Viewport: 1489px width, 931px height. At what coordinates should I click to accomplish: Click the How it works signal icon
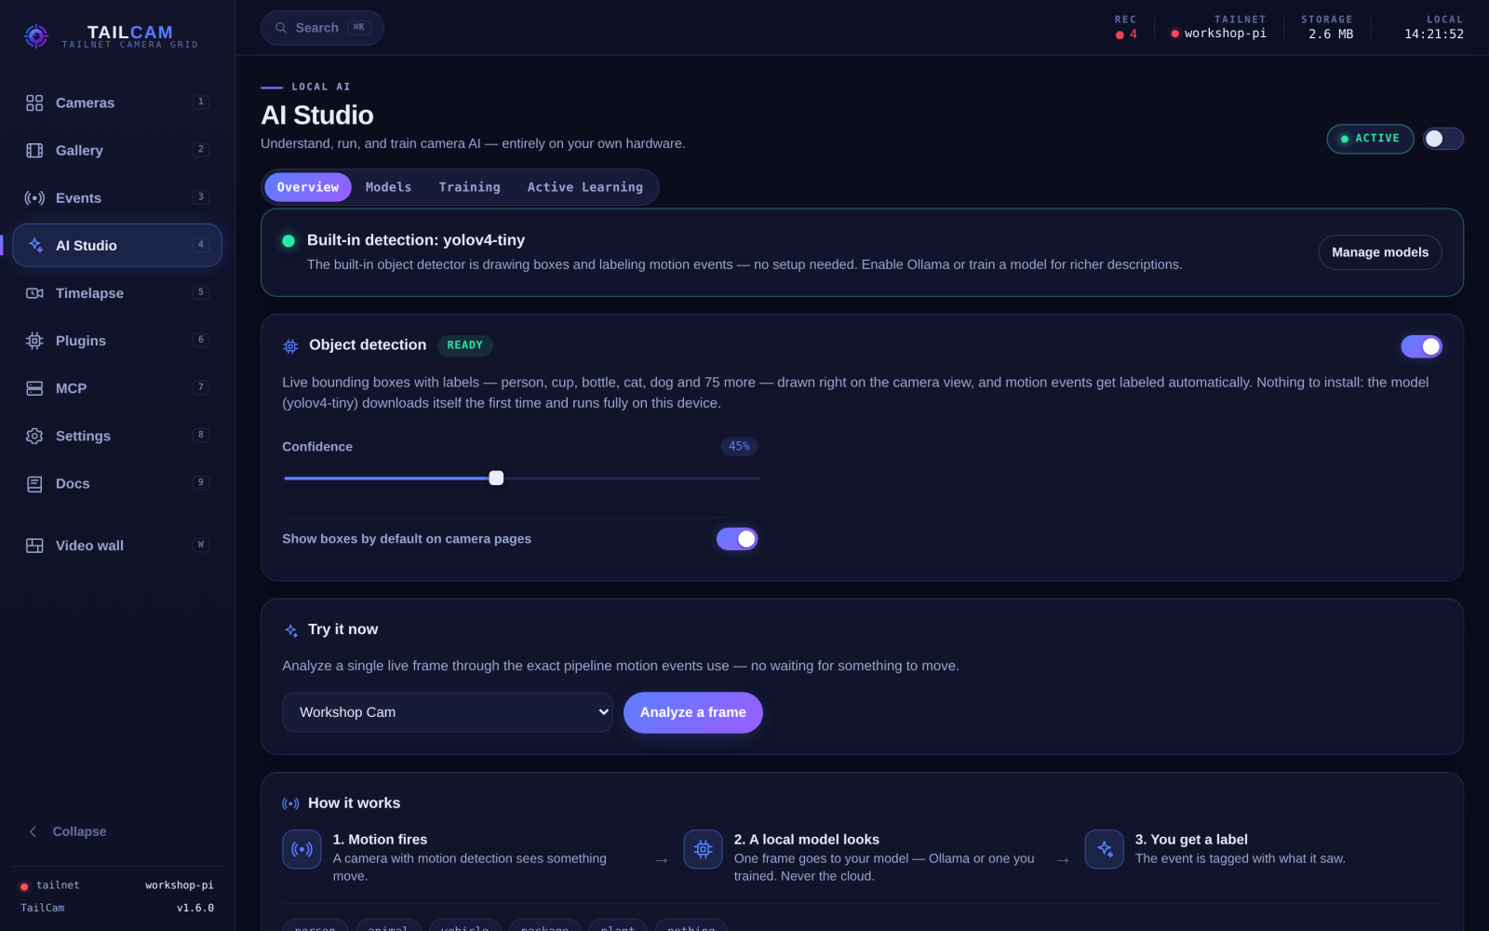coord(290,803)
